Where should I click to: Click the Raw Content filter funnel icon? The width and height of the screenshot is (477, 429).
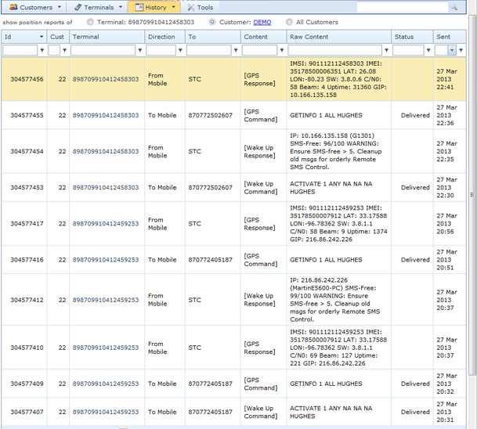[386, 50]
